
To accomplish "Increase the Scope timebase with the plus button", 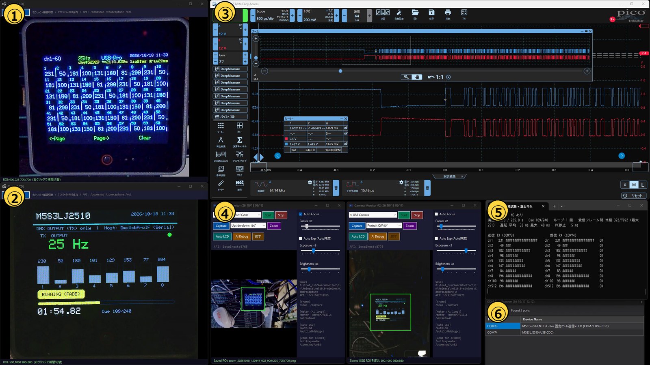I will tap(292, 15).
